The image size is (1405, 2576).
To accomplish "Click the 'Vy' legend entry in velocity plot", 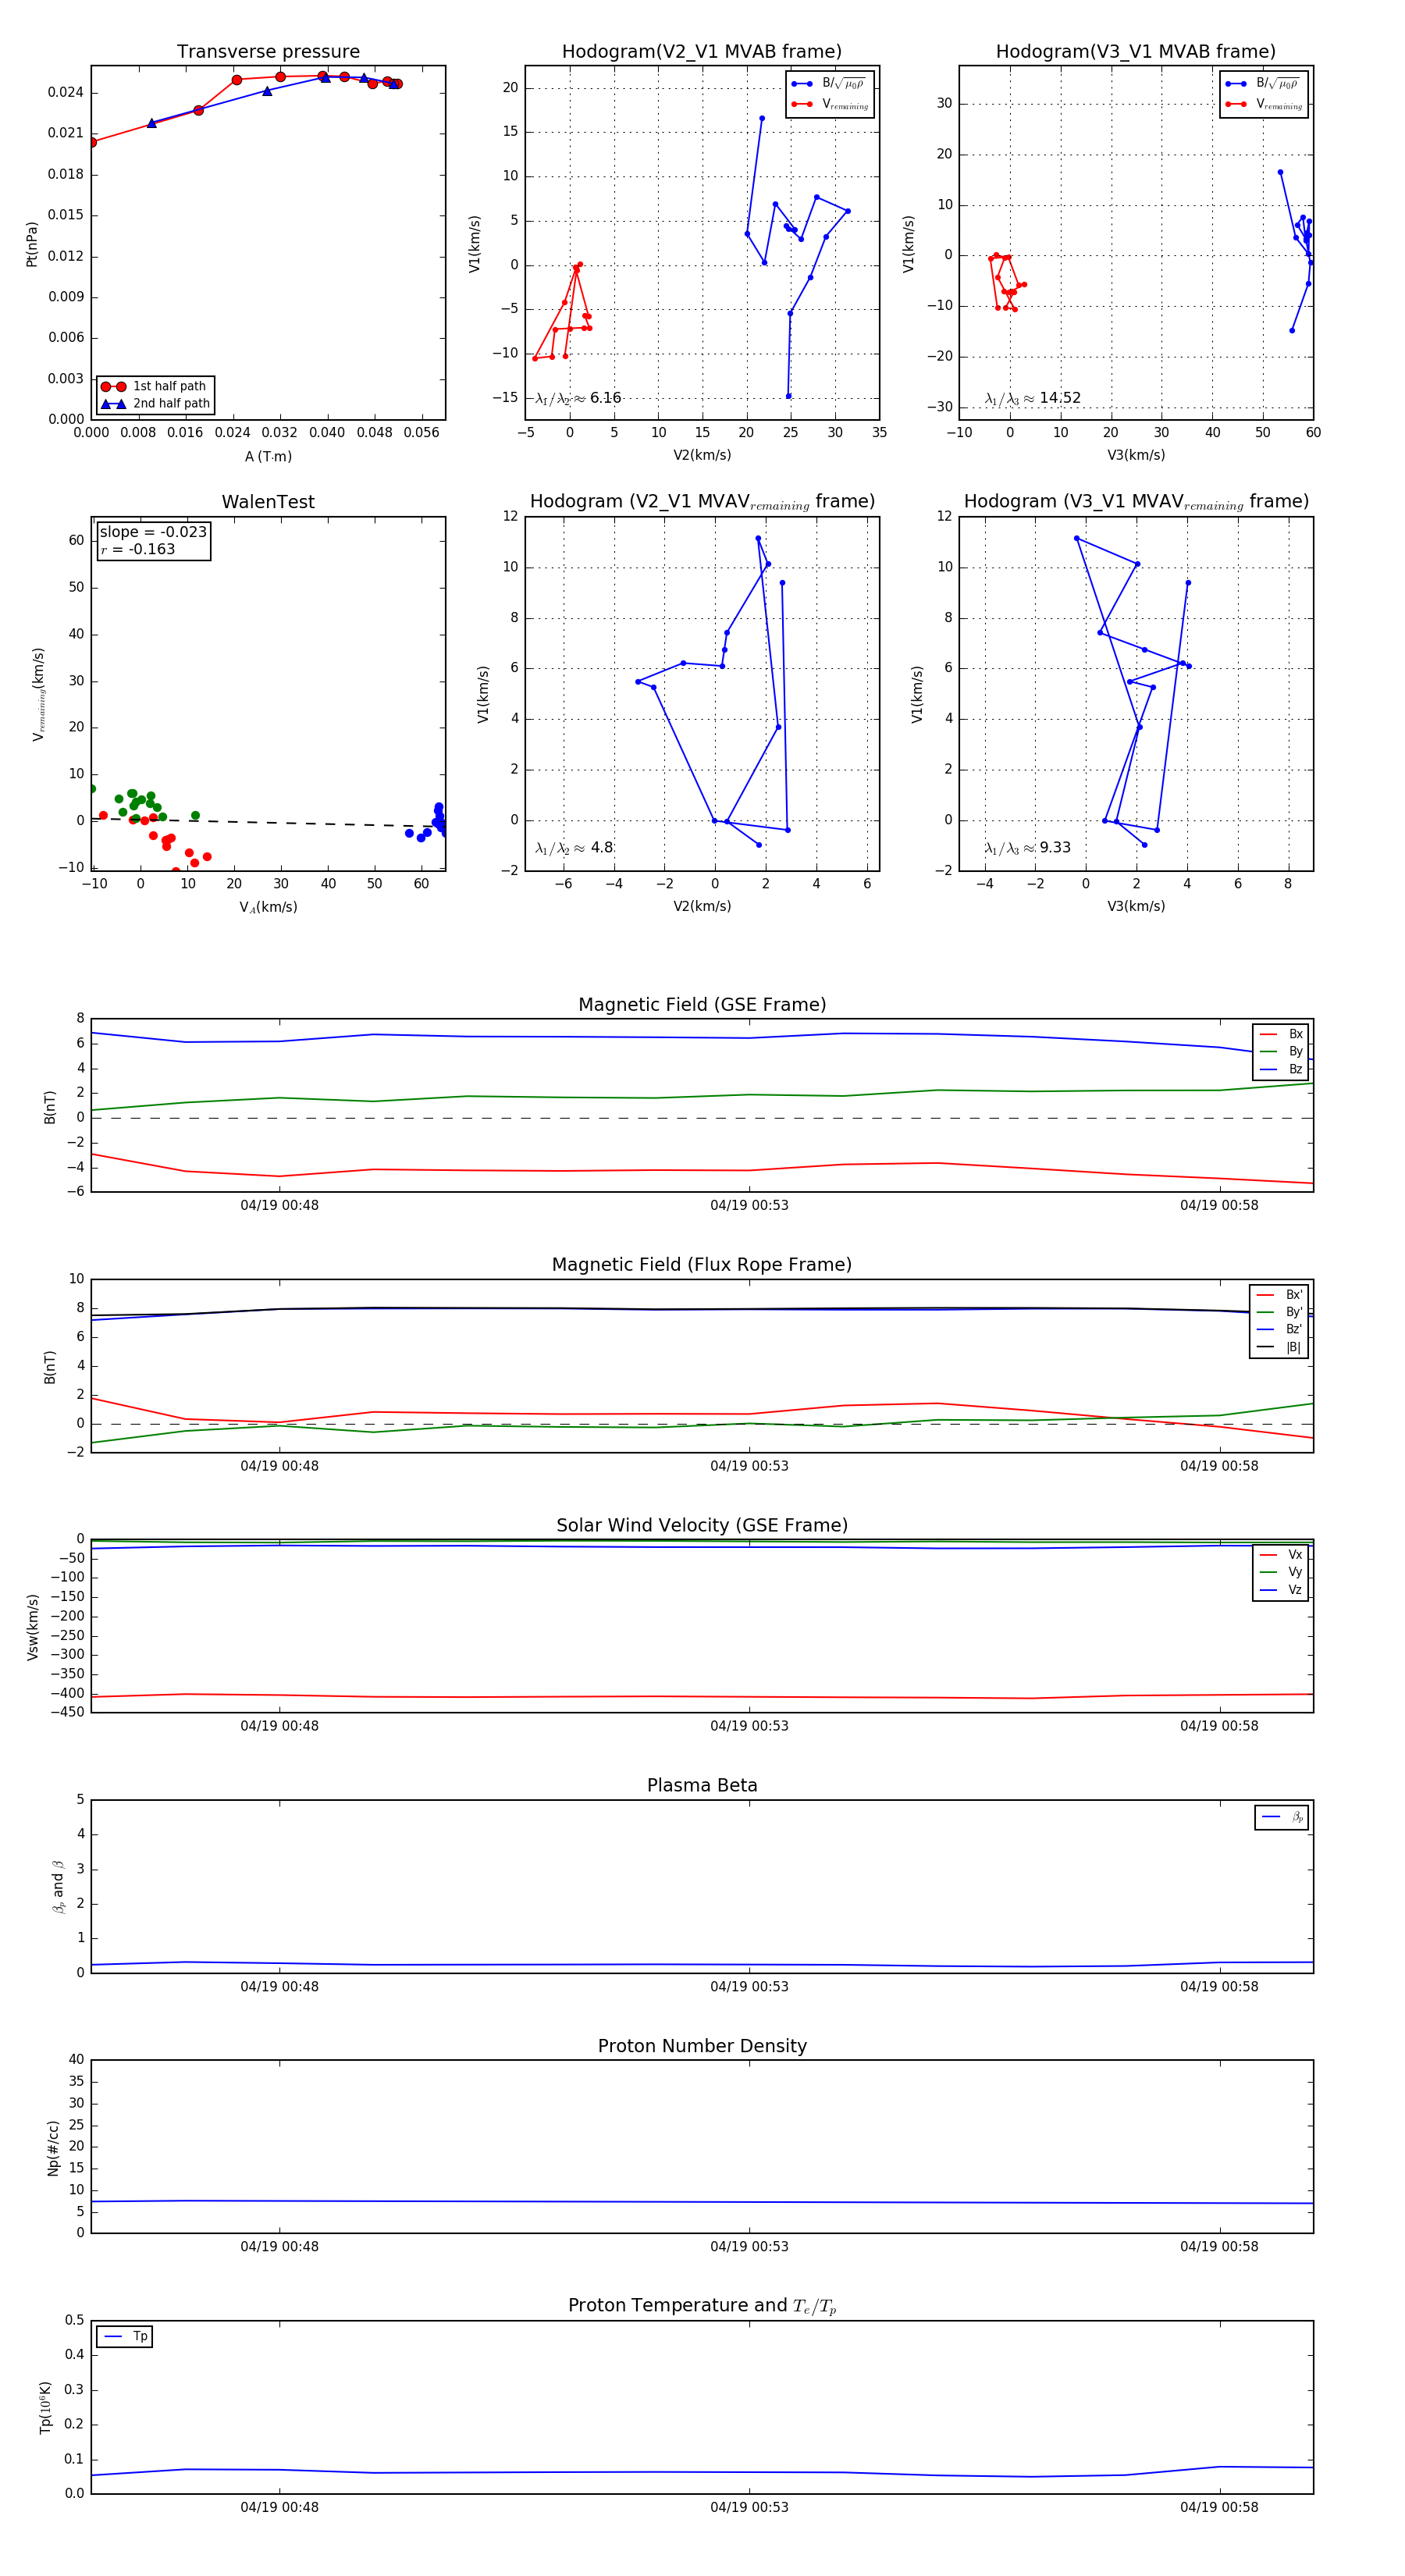I will point(1281,1572).
